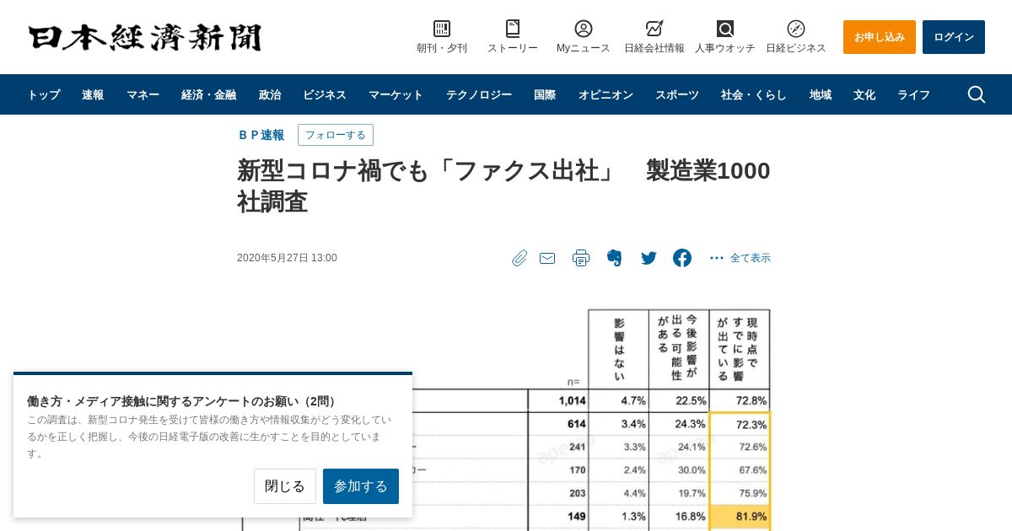Click フォローする follow button
Viewport: 1012px width, 531px height.
(336, 135)
